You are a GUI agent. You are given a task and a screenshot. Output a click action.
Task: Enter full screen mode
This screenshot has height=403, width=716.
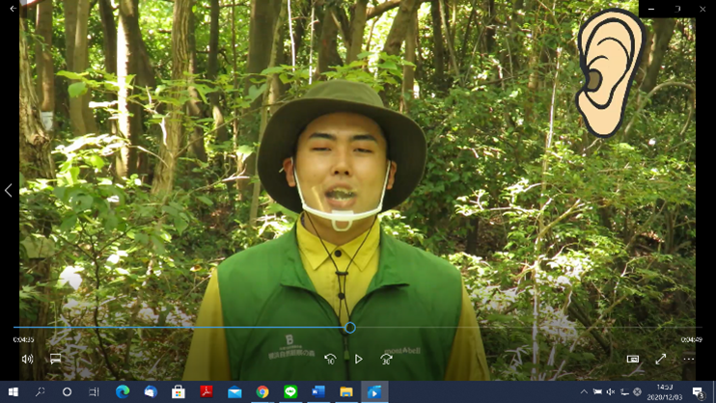tap(661, 360)
